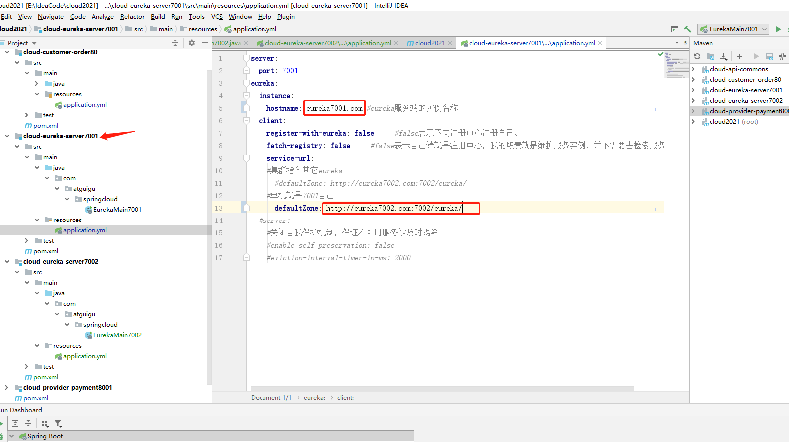Screen dimensions: 789x442
Task: Run EurekaMain7001 with the green play button
Action: 778,29
